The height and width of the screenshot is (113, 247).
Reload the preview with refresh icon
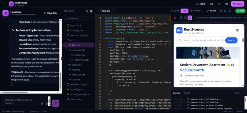click(x=175, y=18)
